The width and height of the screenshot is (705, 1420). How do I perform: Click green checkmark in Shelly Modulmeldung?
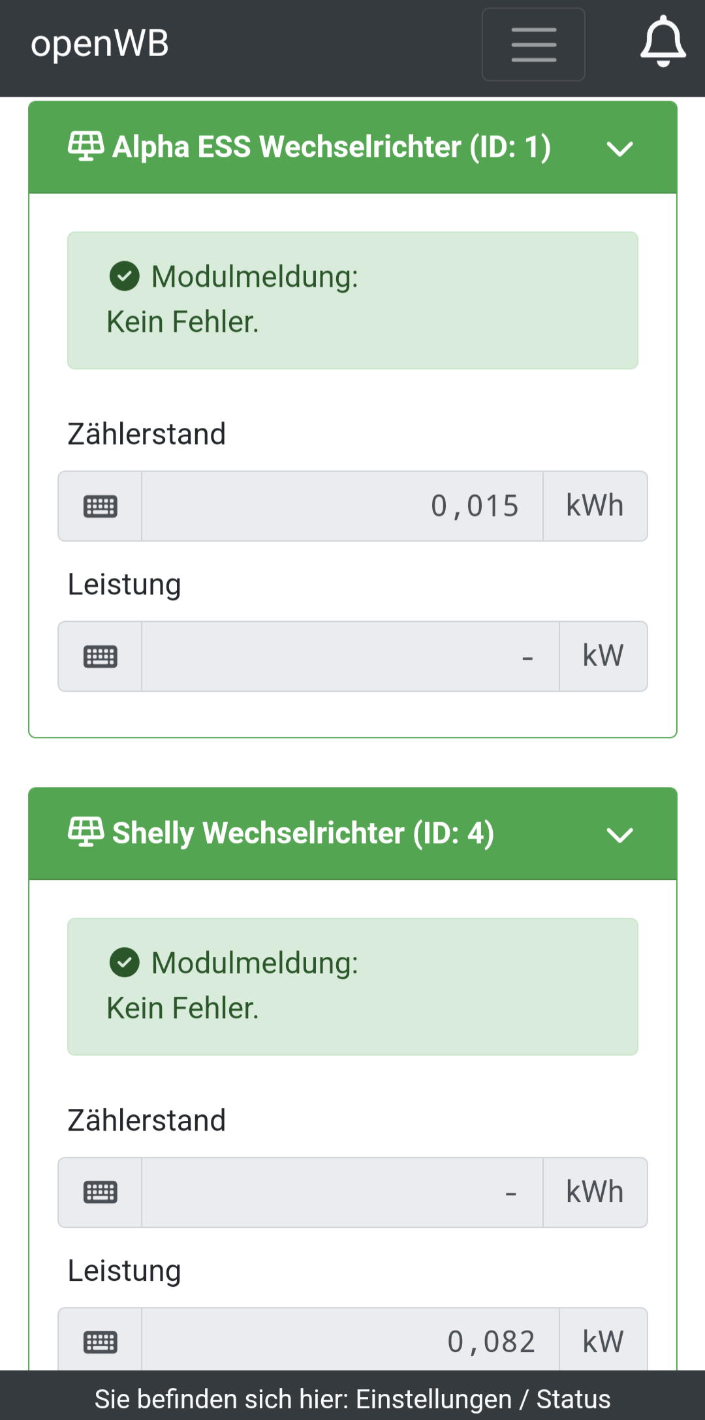pos(125,963)
